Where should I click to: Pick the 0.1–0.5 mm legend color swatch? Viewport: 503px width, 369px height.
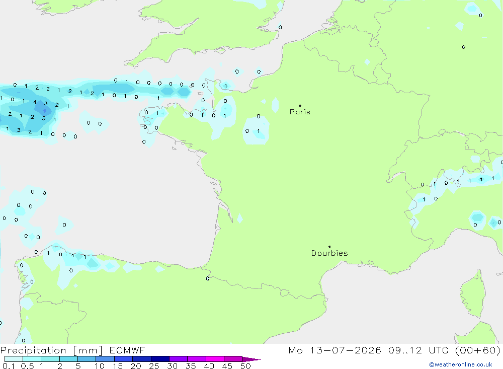(x=14, y=359)
